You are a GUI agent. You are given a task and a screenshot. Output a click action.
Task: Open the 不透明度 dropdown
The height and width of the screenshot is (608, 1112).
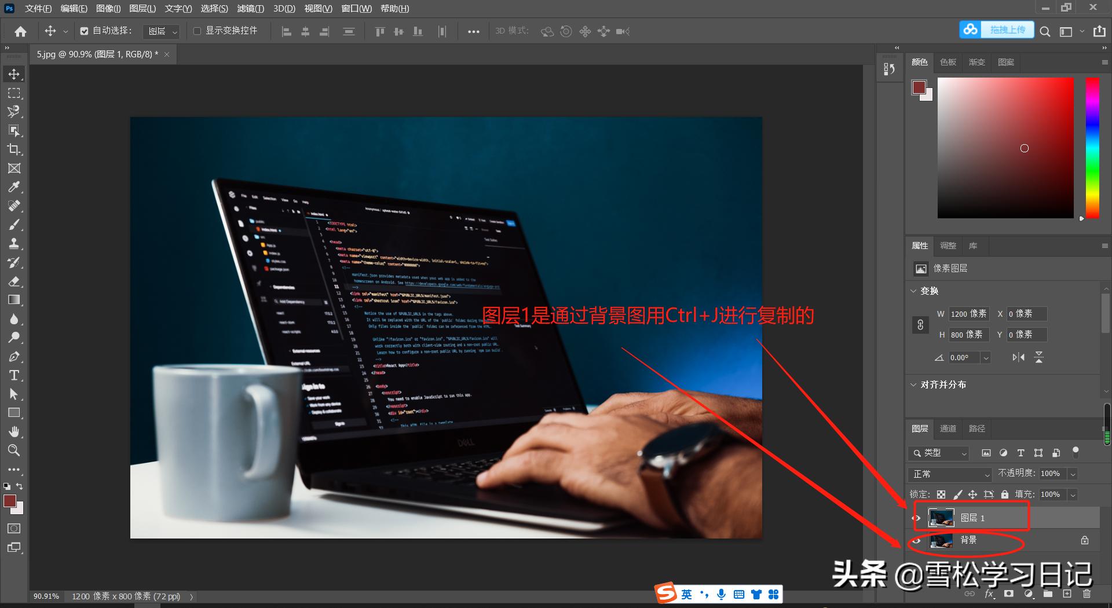1073,474
